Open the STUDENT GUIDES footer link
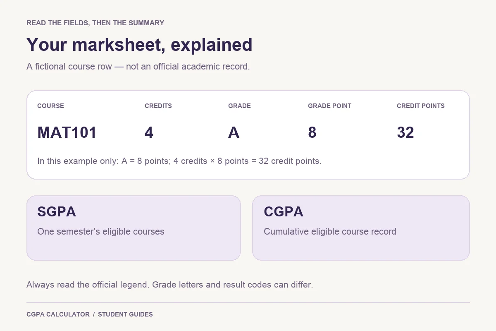Image resolution: width=496 pixels, height=331 pixels. pos(125,314)
